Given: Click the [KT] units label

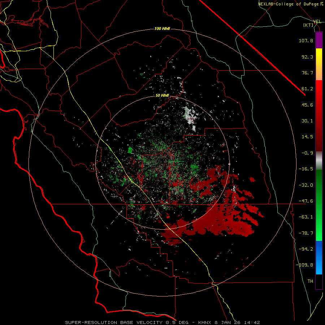Looking at the screenshot, I should tap(308, 25).
